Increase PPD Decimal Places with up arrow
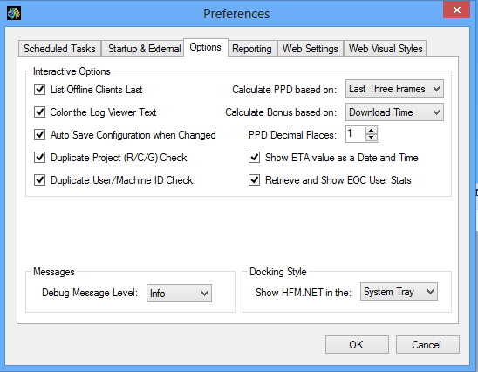 (371, 131)
